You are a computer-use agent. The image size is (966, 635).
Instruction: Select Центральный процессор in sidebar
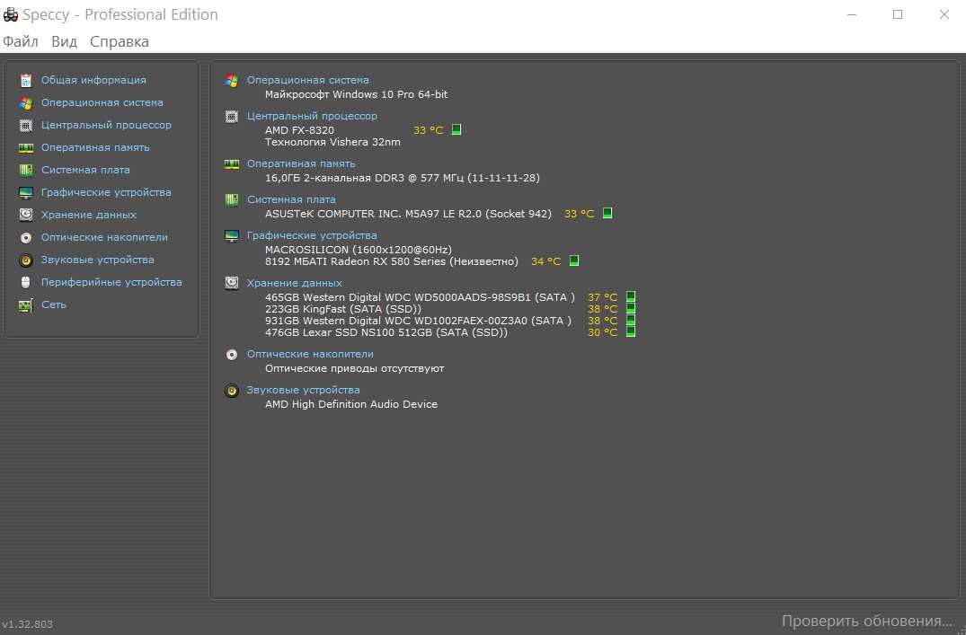pos(107,125)
